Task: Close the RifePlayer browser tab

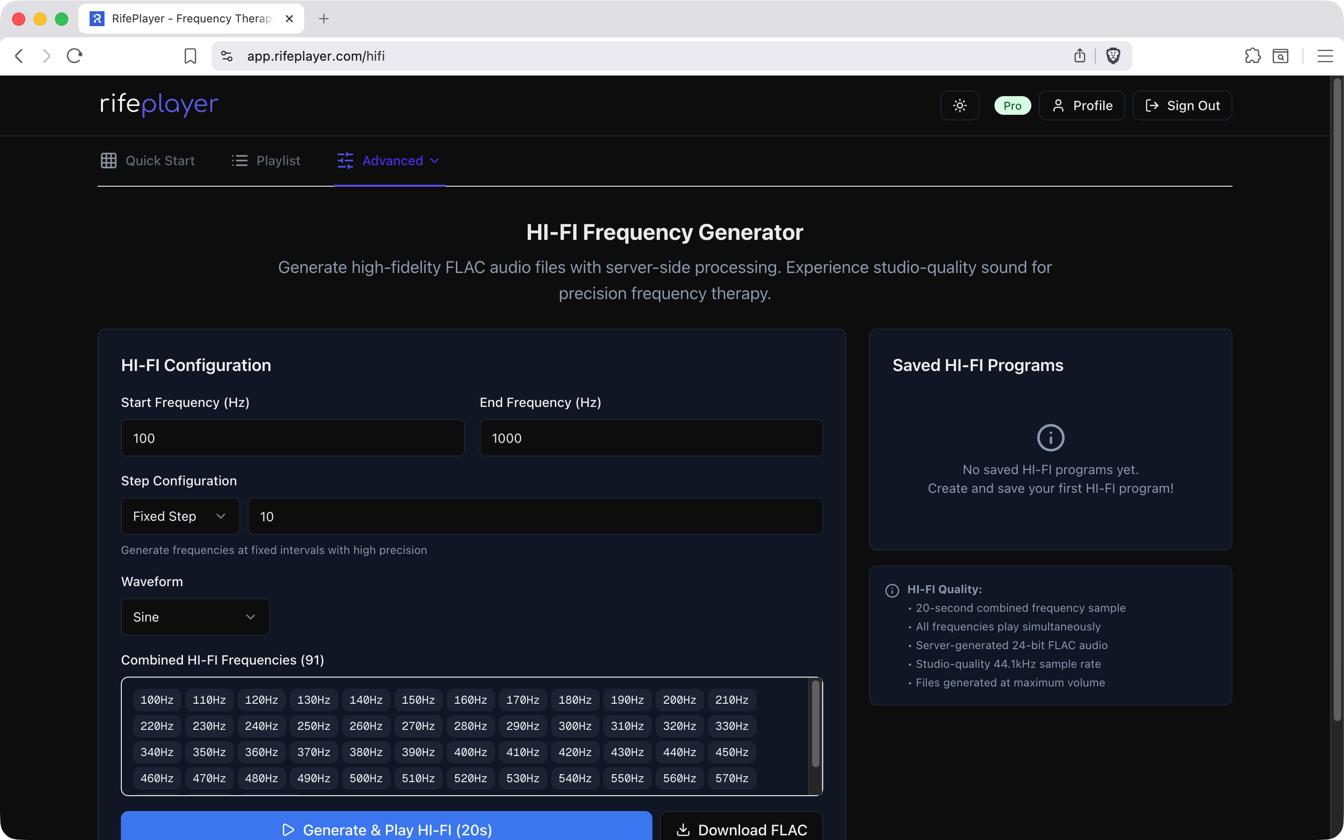Action: point(289,19)
